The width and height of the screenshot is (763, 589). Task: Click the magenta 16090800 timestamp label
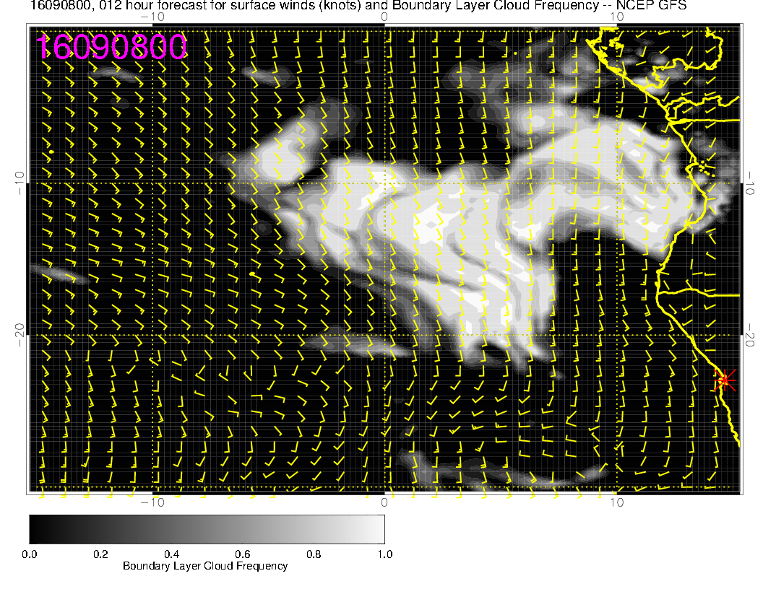(111, 48)
